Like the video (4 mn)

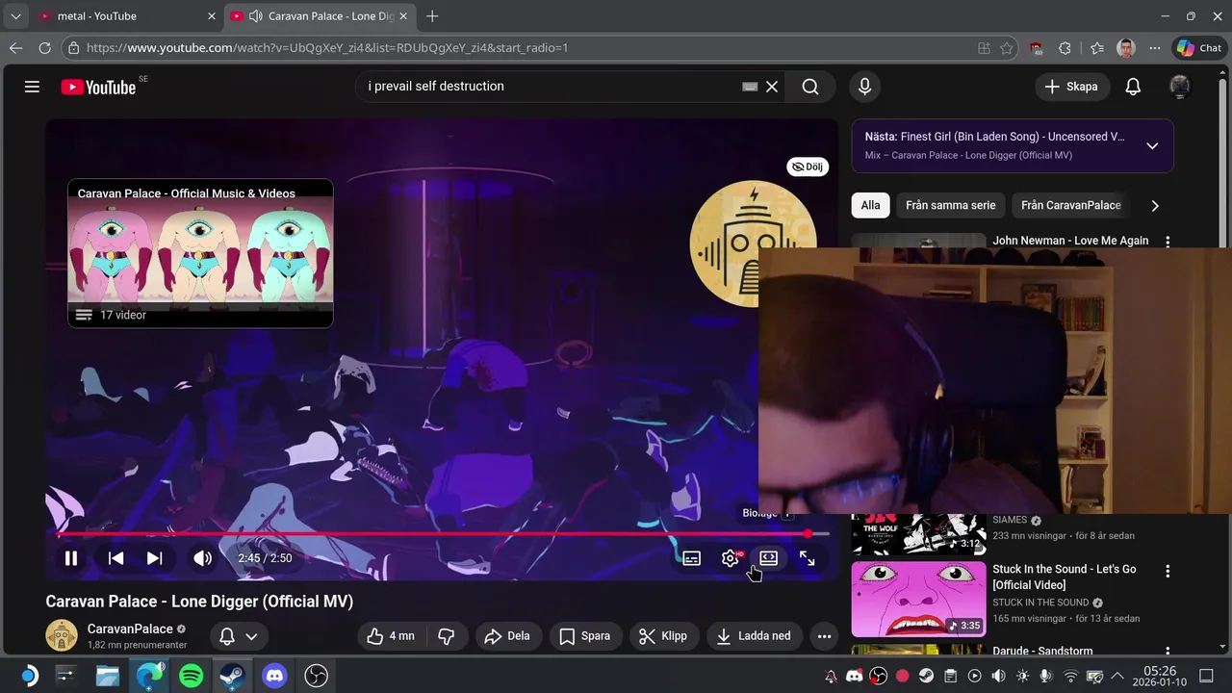(x=392, y=636)
